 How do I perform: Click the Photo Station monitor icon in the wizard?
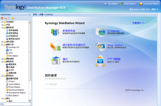(100, 46)
